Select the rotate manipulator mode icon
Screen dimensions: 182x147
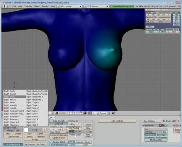96,113
